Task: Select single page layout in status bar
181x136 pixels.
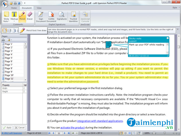Action: point(121,133)
